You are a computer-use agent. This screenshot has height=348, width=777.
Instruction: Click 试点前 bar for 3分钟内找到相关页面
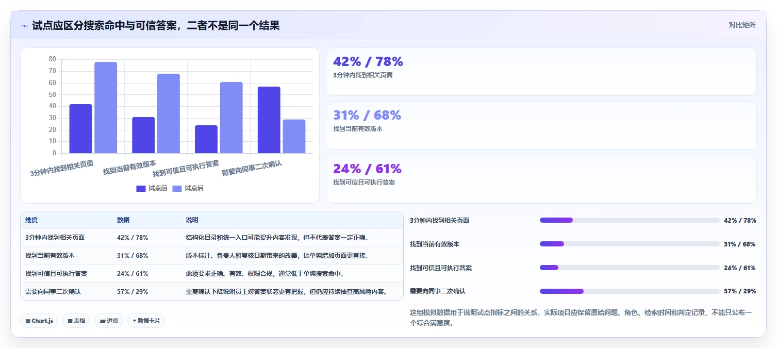click(80, 128)
